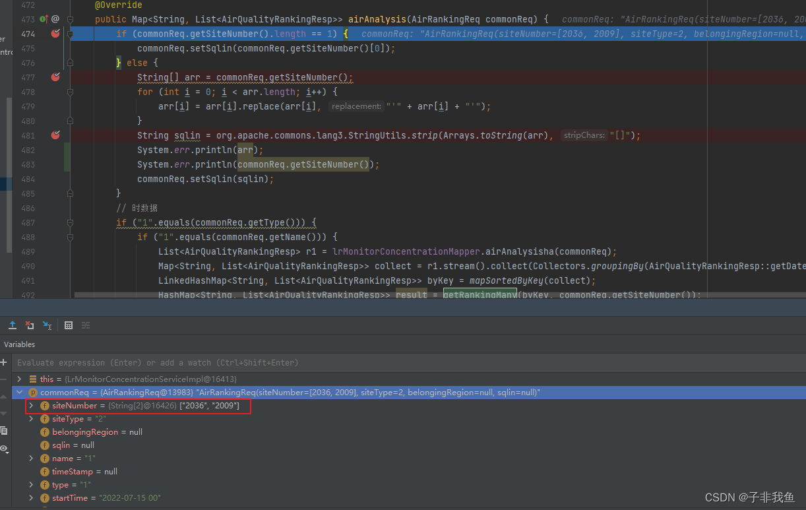Open the eye view-settings icon in Variables
The width and height of the screenshot is (806, 510).
point(4,449)
